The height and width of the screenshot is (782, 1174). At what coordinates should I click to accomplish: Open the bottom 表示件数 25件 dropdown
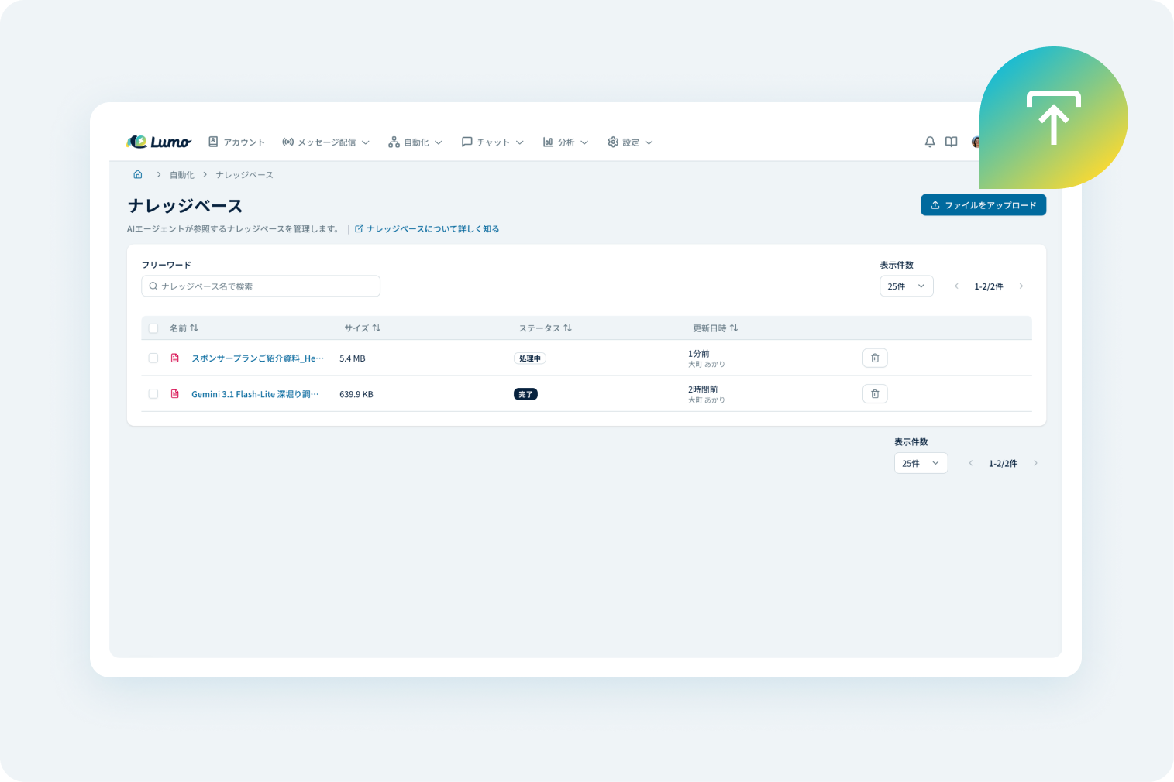(x=921, y=463)
